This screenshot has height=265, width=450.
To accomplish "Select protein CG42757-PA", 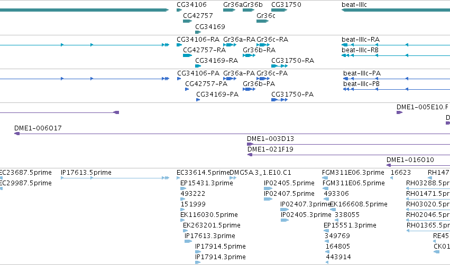I will [206, 84].
